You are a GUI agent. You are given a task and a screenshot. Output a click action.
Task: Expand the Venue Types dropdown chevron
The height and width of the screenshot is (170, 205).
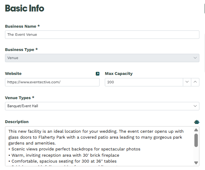(195, 106)
